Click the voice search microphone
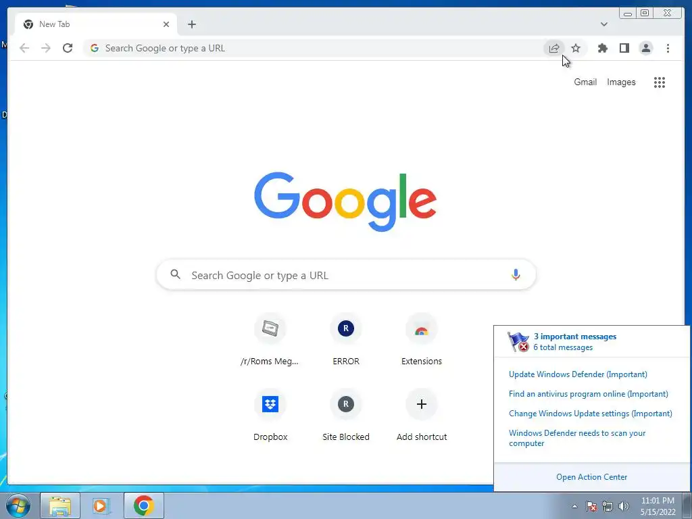 pos(516,274)
